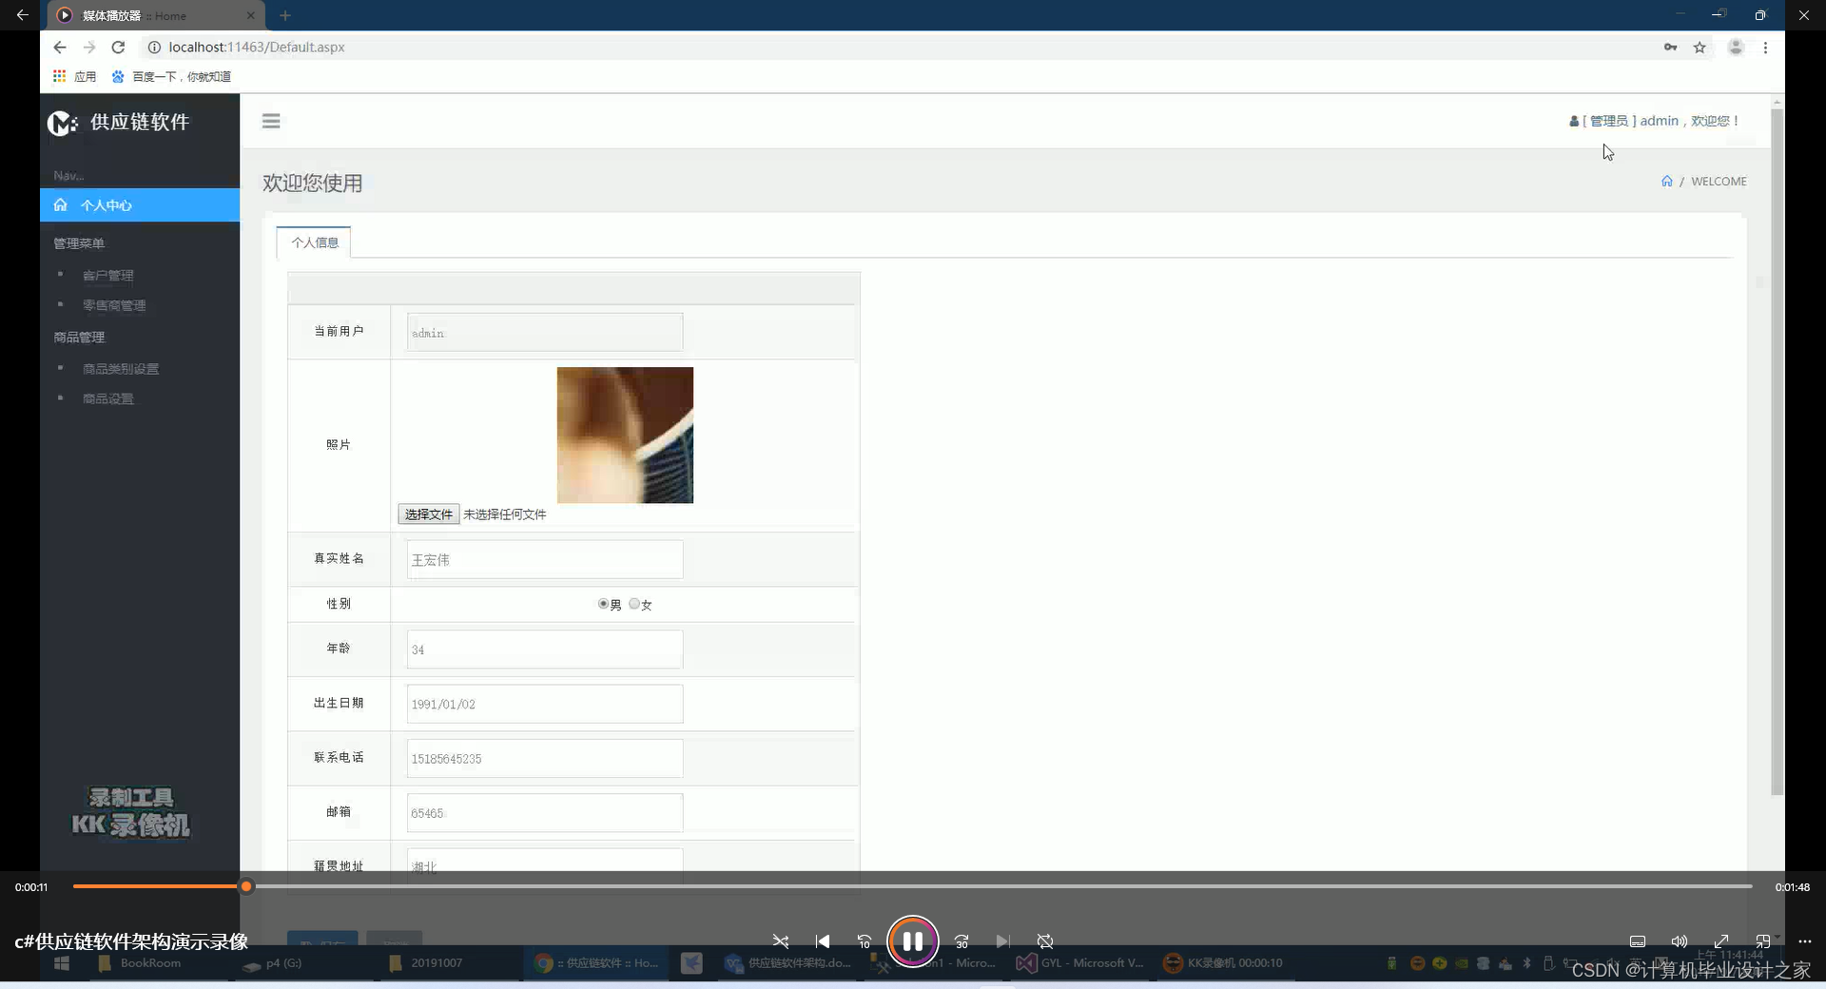Select the 女 gender radio button

634,604
